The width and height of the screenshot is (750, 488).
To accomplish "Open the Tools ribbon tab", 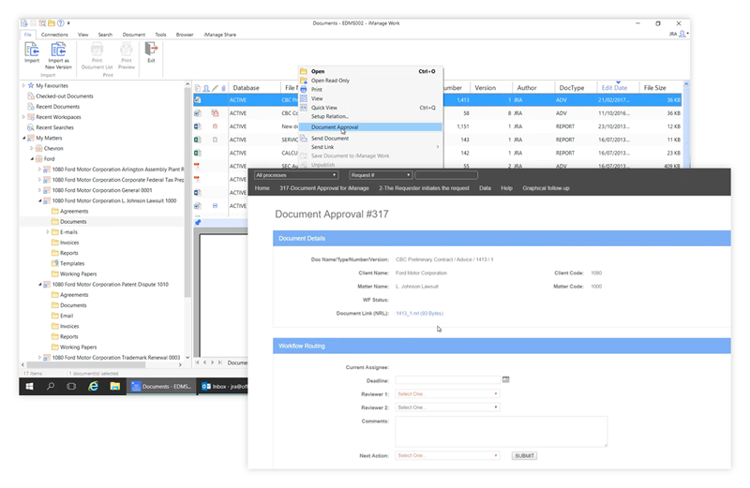I will coord(160,35).
